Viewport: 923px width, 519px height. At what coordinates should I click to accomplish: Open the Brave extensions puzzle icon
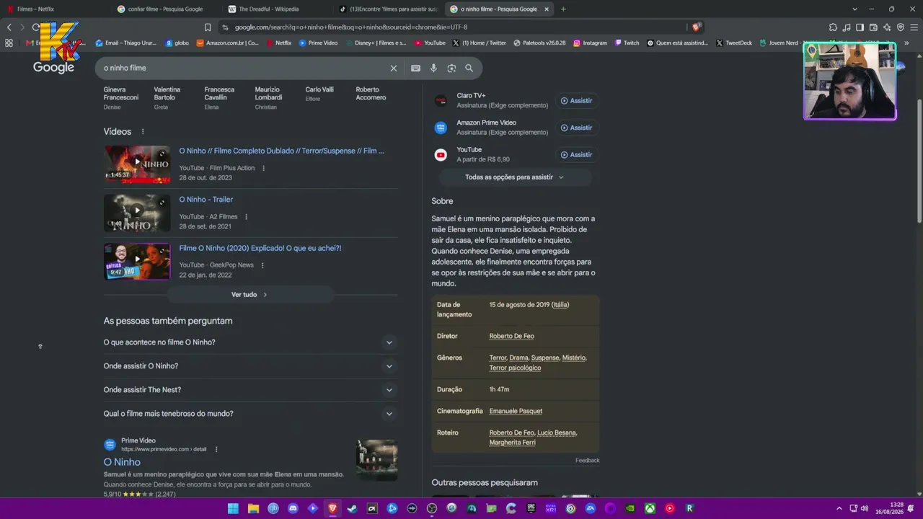(x=833, y=27)
